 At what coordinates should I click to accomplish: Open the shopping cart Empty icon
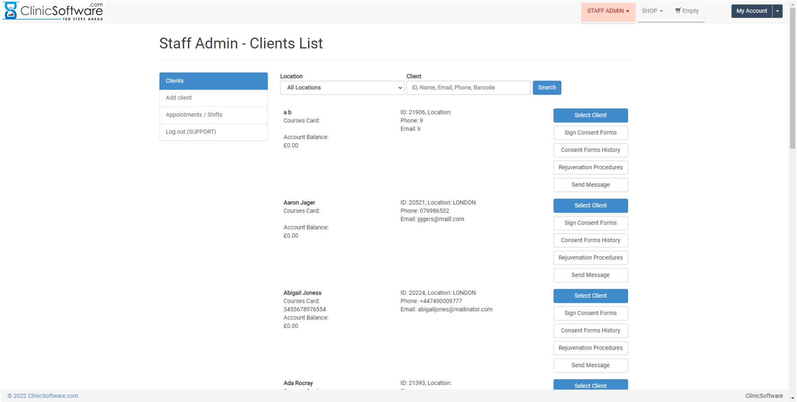[687, 11]
